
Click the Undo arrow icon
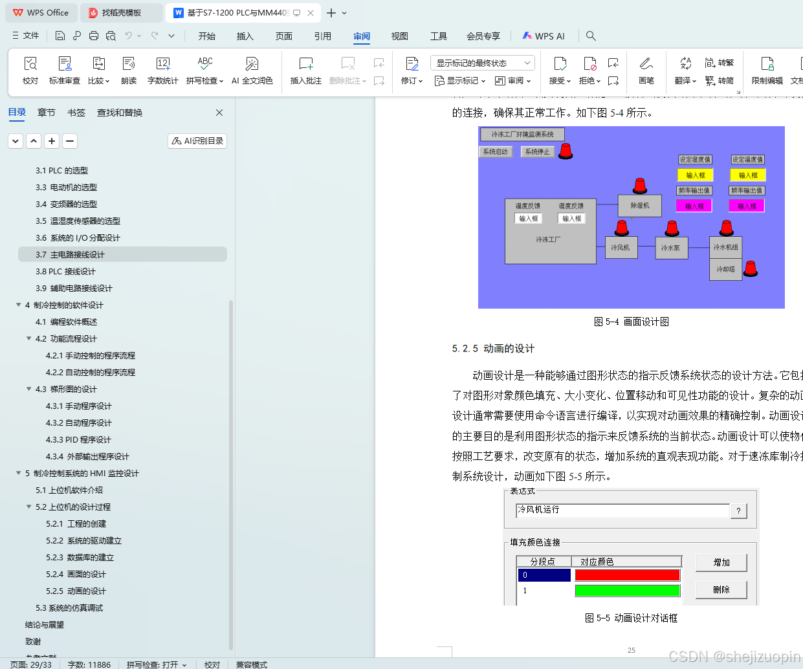[129, 36]
